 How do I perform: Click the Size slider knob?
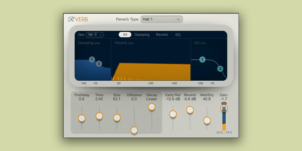tap(117, 118)
